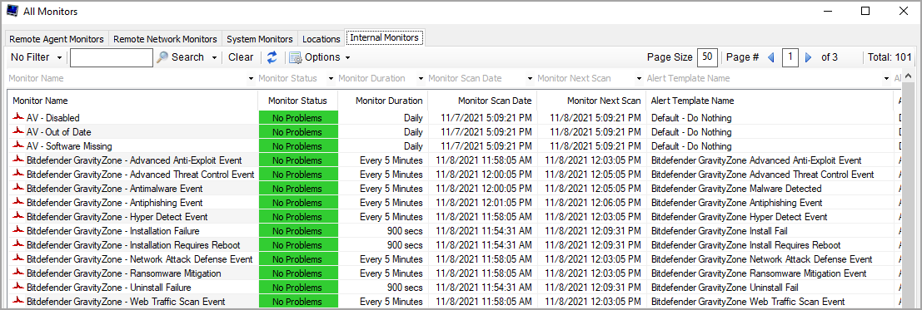The image size is (922, 310).
Task: Click 900 secs duration for Installation Failure
Action: coord(405,231)
